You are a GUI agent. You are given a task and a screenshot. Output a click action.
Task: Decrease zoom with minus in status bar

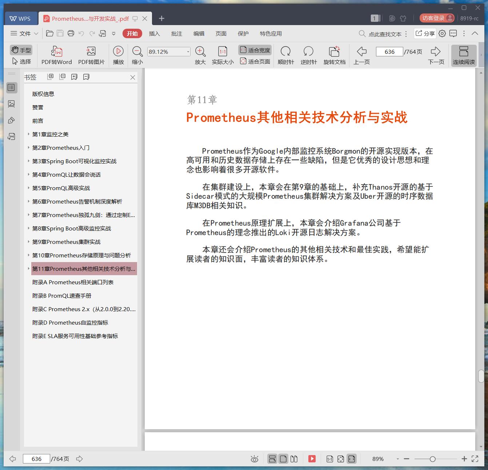[x=407, y=459]
